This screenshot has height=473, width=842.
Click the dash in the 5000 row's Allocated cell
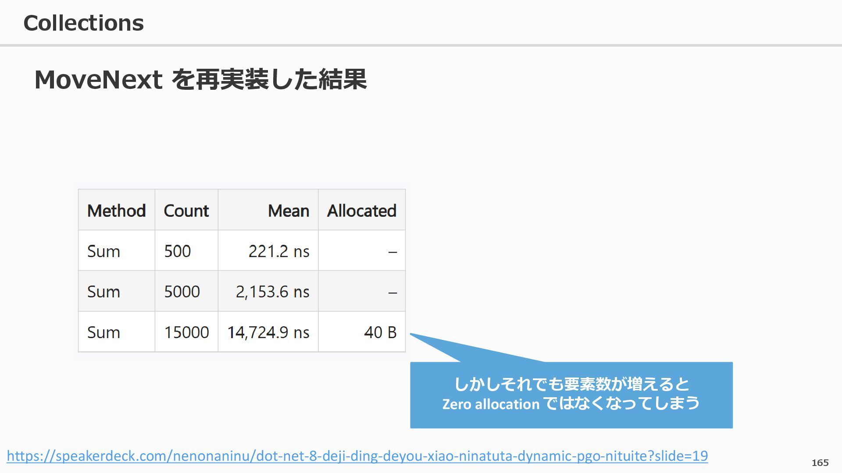(x=392, y=293)
